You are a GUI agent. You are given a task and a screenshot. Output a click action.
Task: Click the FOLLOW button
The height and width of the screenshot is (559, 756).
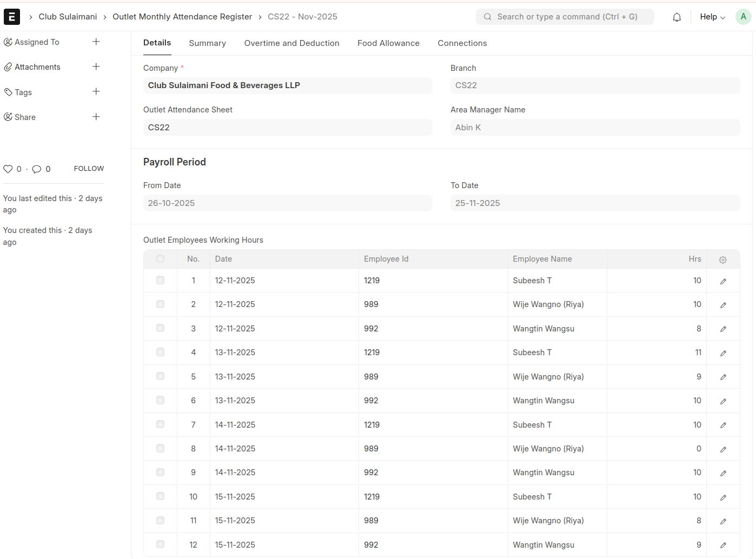[89, 169]
